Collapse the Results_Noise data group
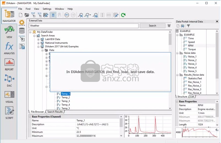The height and width of the screenshot is (143, 221). pos(177,75)
